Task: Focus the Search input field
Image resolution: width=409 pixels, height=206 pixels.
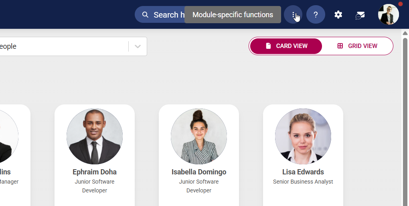Action: click(160, 14)
